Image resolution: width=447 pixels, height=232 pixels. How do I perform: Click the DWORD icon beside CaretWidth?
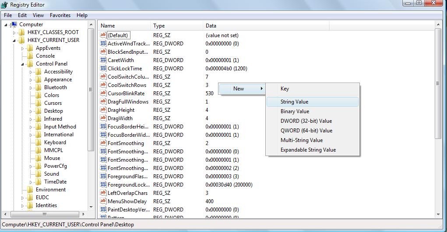[103, 60]
